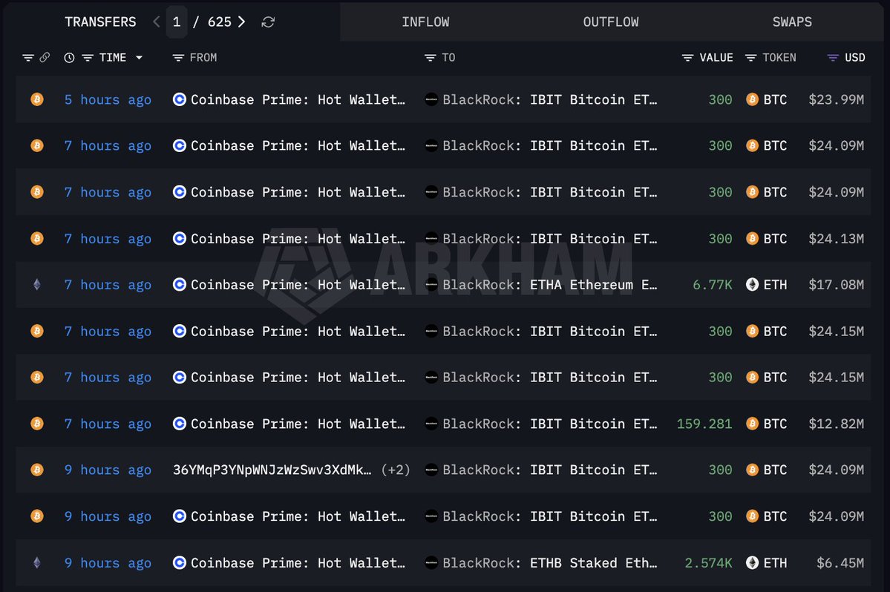Open the USD column filter
This screenshot has height=592, width=890.
click(833, 58)
